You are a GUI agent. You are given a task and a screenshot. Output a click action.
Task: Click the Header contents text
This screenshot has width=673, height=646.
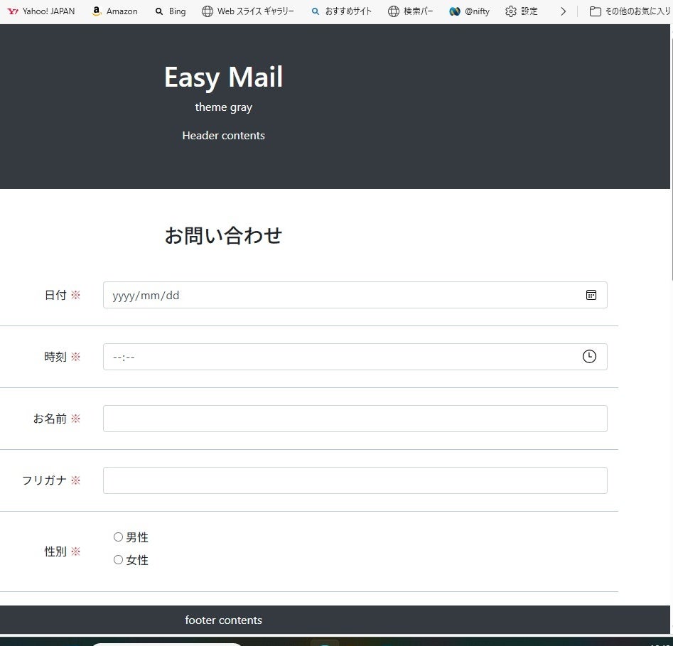(224, 136)
